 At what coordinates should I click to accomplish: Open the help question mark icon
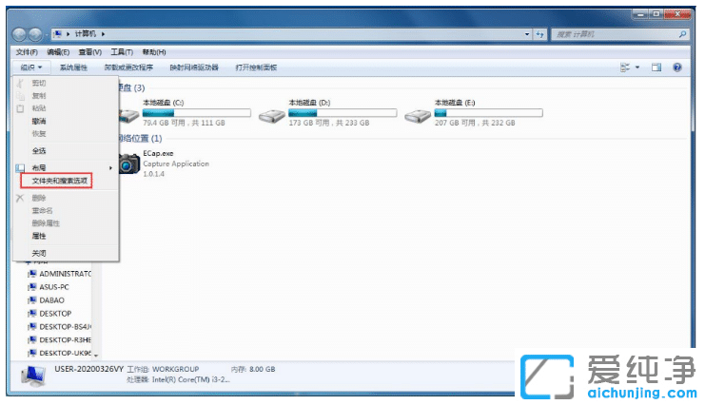pyautogui.click(x=677, y=67)
